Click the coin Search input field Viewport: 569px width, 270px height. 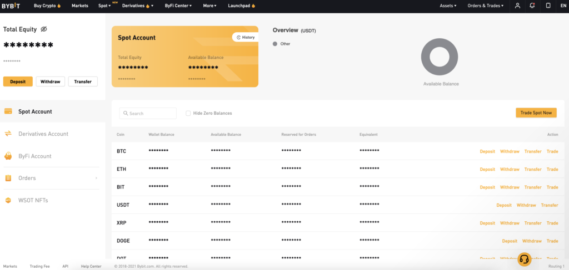pyautogui.click(x=148, y=113)
